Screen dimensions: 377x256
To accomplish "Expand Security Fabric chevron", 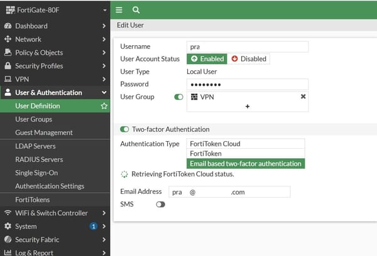I will tap(104, 240).
